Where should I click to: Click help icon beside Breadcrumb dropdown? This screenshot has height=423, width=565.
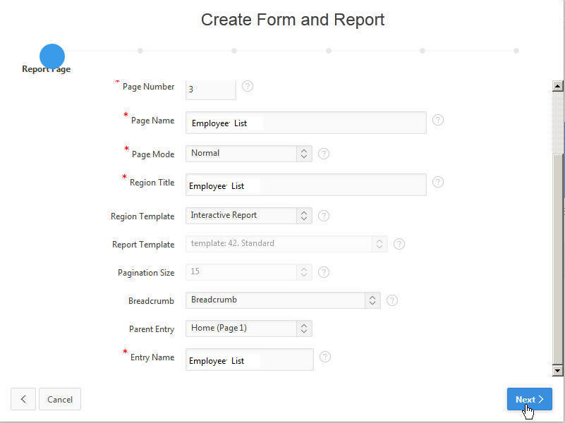pyautogui.click(x=392, y=300)
